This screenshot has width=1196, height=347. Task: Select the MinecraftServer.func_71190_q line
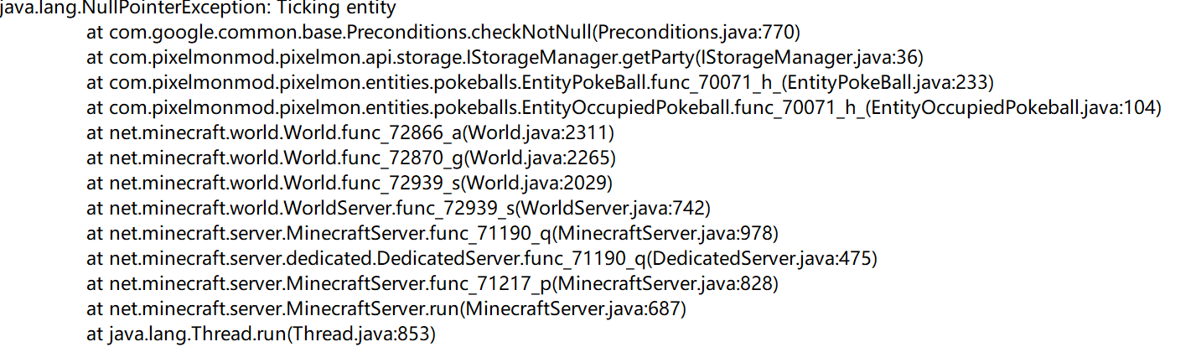[x=433, y=233]
